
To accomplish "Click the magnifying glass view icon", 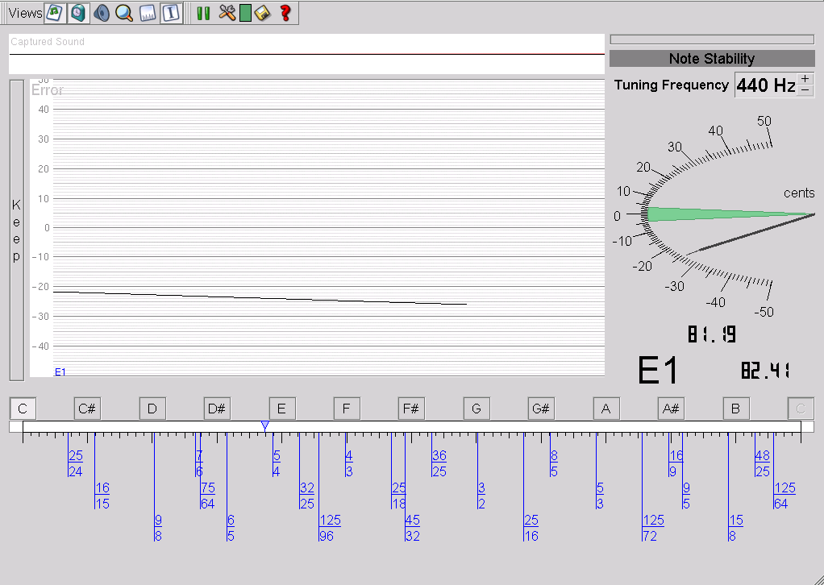I will pyautogui.click(x=123, y=13).
